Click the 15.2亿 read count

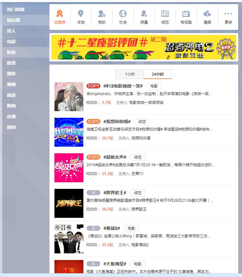[107, 245]
